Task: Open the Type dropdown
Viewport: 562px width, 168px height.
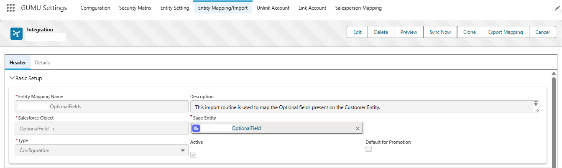Action: point(101,150)
